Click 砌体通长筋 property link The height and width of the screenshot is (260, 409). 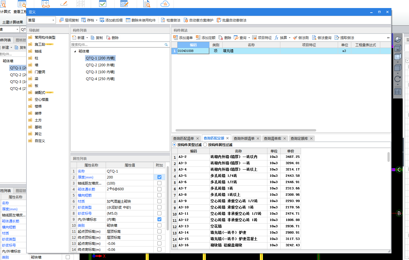(x=86, y=189)
